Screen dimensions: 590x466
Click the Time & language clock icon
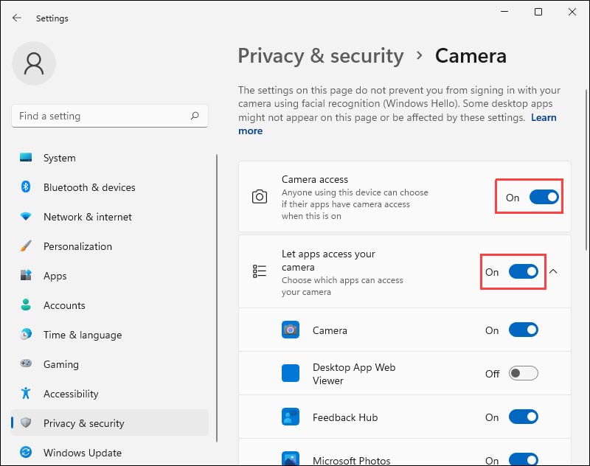(26, 334)
